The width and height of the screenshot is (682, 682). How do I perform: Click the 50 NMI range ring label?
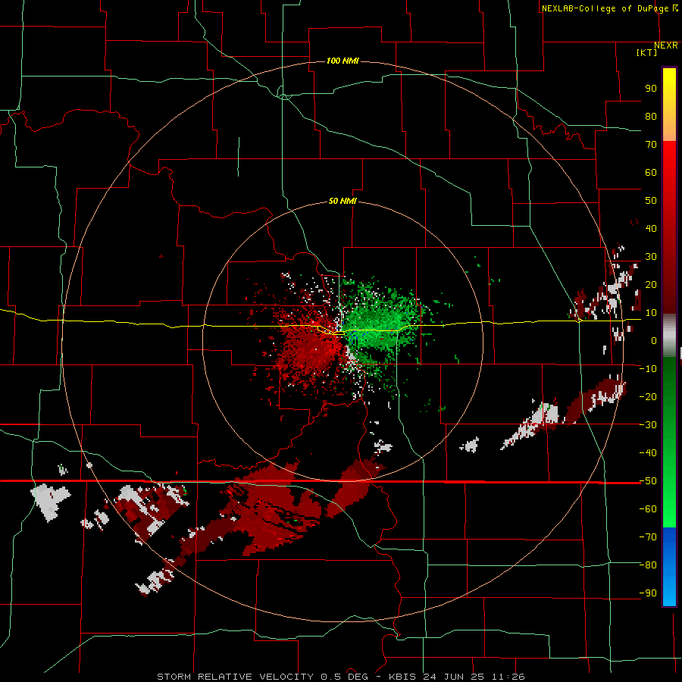pos(343,201)
